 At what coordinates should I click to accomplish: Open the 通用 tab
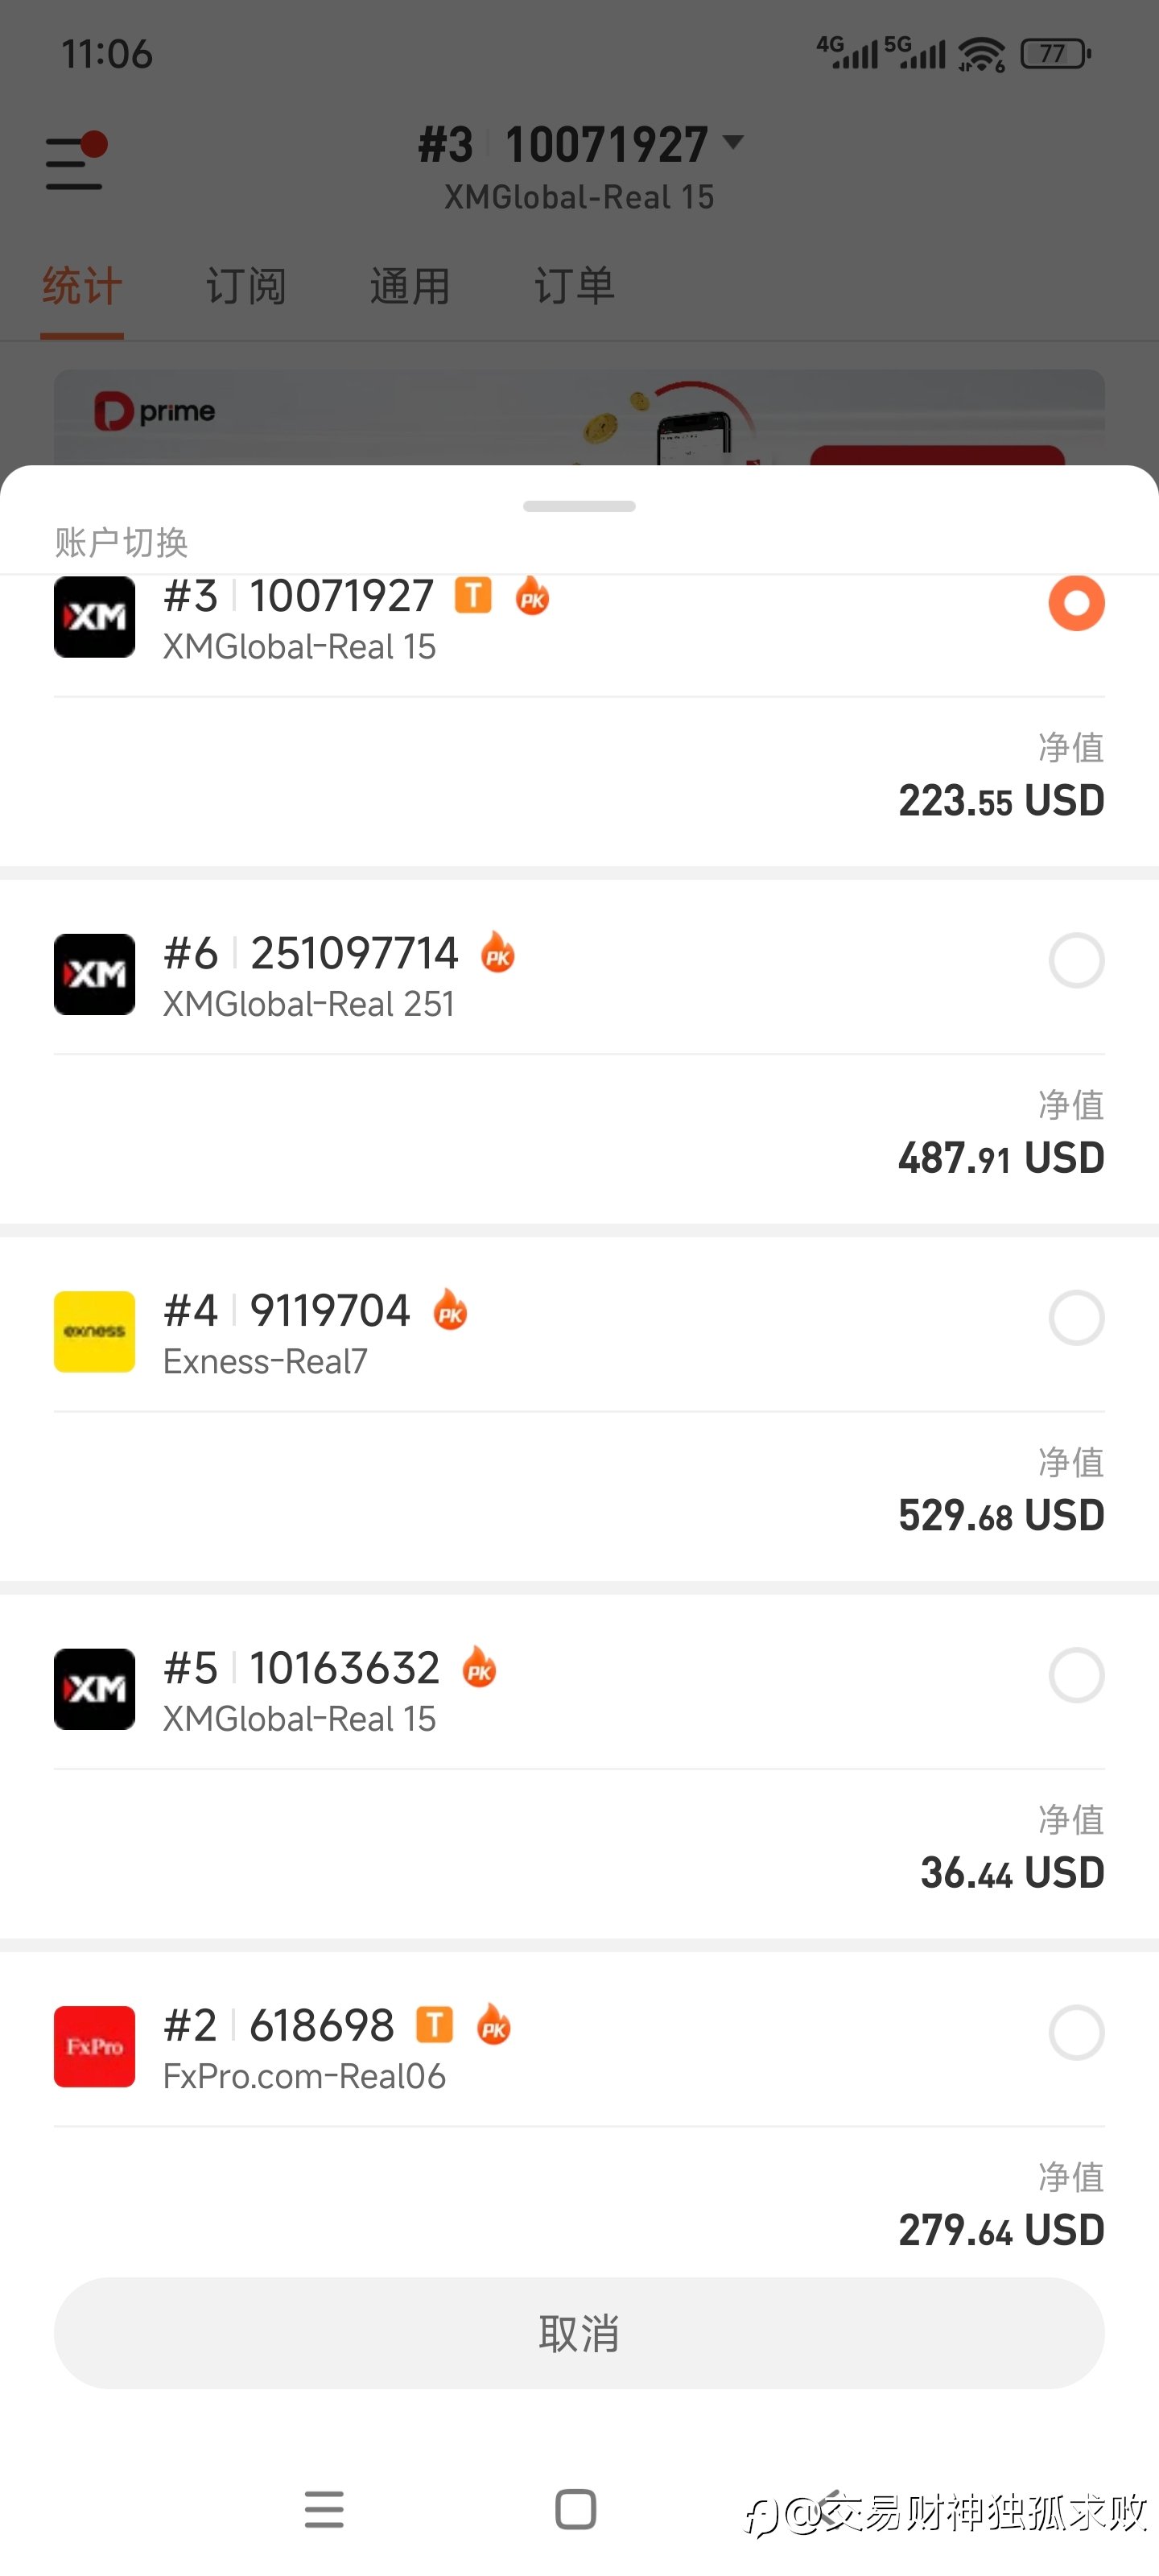[x=410, y=287]
